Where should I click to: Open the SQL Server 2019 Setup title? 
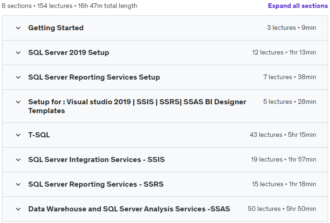pyautogui.click(x=69, y=53)
